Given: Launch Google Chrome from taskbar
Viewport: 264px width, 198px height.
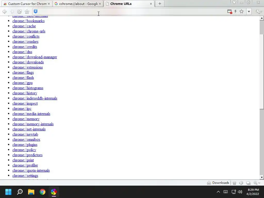Looking at the screenshot, I should (x=43, y=192).
